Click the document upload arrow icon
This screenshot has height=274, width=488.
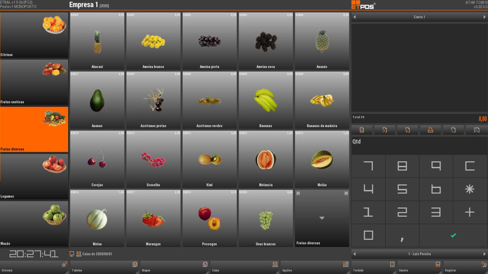click(x=453, y=130)
